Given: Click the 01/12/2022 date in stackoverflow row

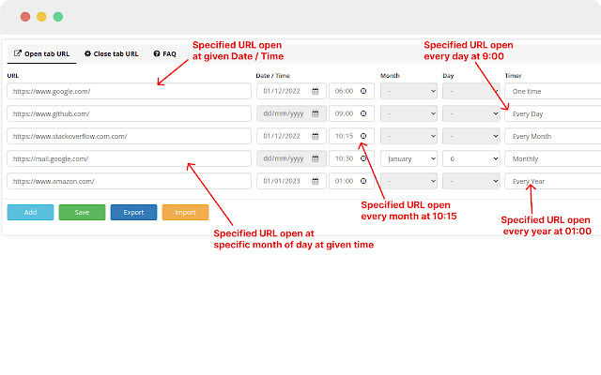Looking at the screenshot, I should [x=291, y=136].
